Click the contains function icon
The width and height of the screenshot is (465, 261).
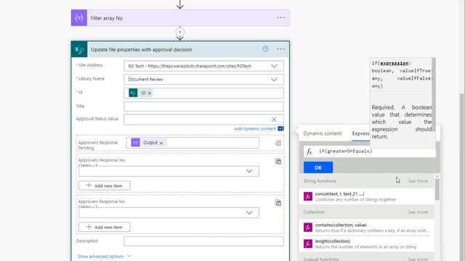308,227
